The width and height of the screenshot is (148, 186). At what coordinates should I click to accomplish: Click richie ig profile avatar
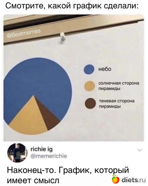coord(17,153)
